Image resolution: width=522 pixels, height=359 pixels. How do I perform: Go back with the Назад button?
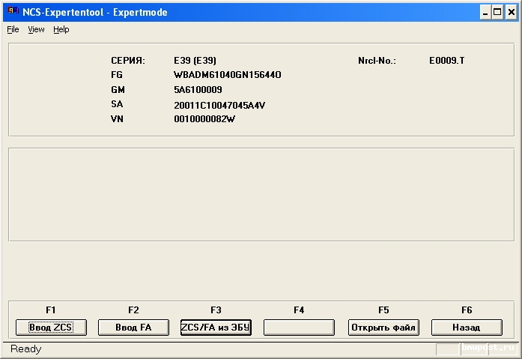[467, 328]
